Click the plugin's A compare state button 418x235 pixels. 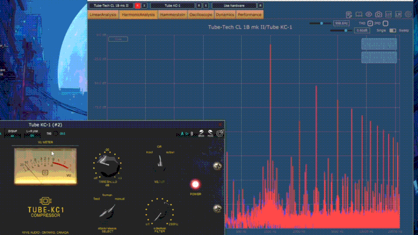182,133
